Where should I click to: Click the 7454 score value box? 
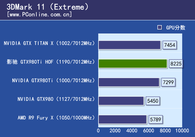pyautogui.click(x=170, y=45)
